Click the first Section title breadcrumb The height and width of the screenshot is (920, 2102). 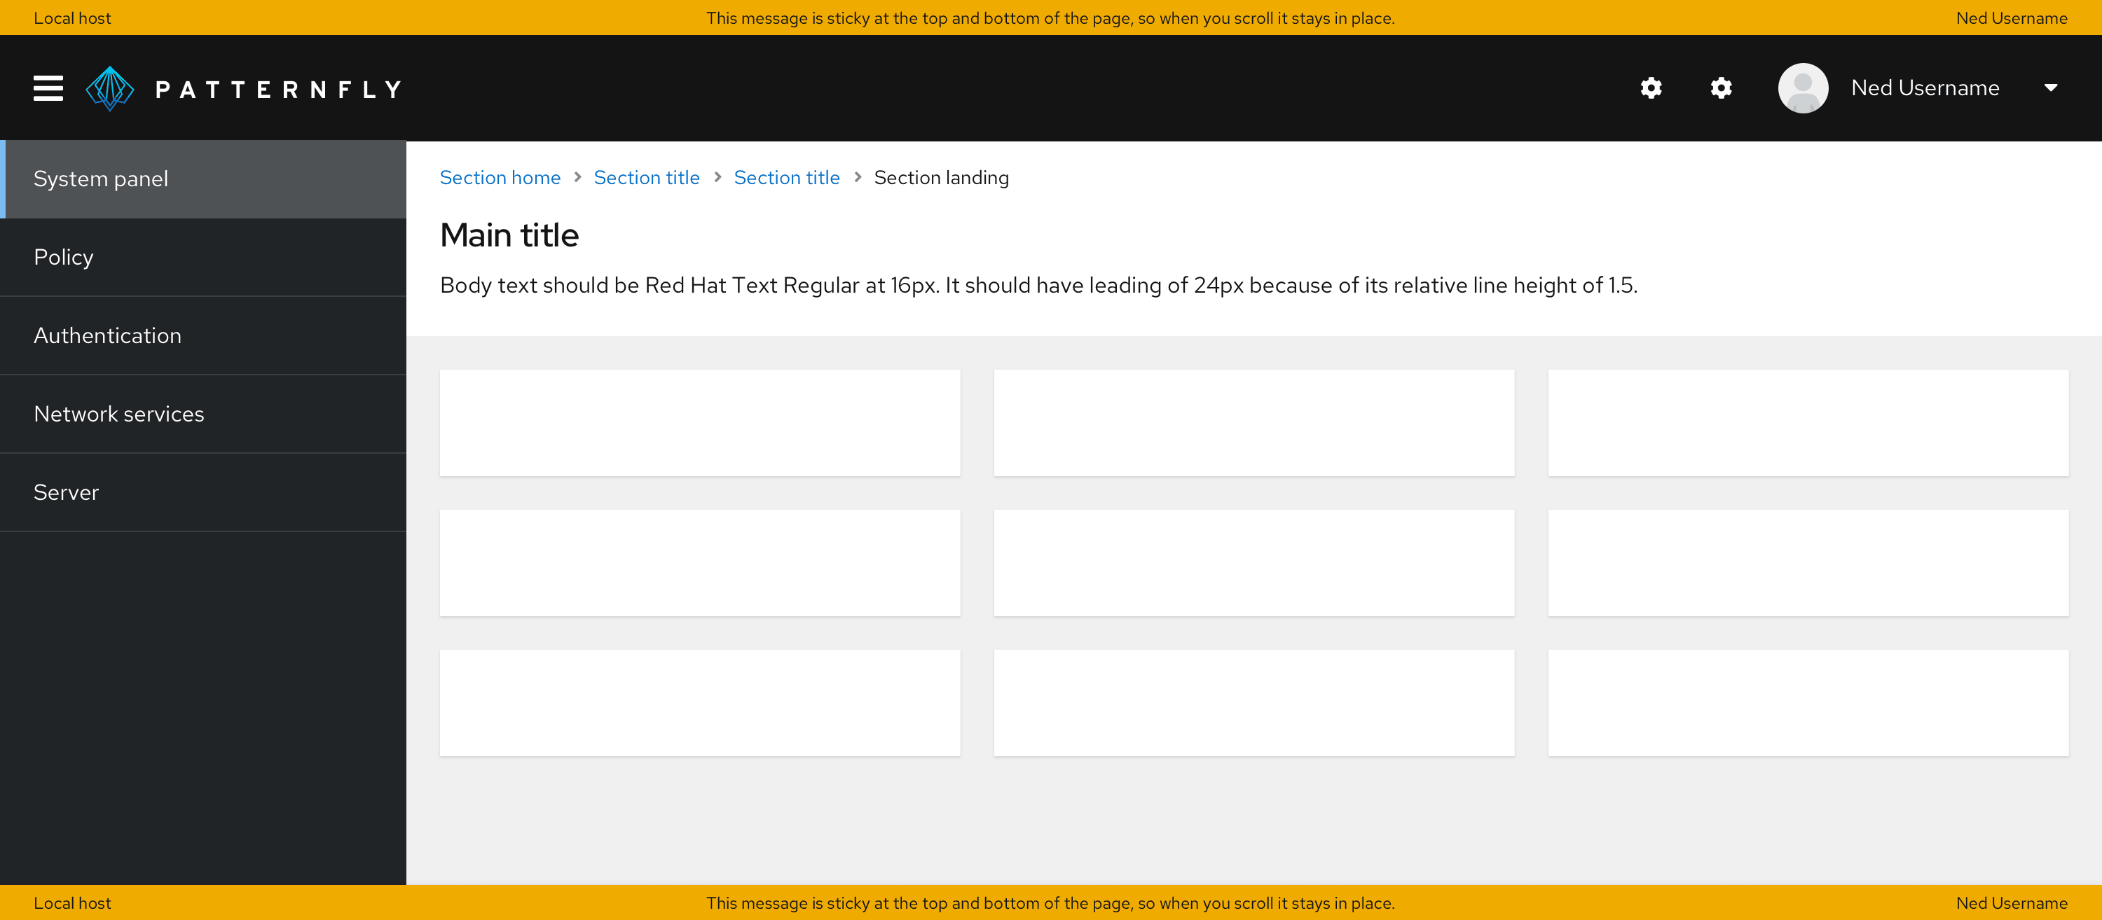point(647,176)
